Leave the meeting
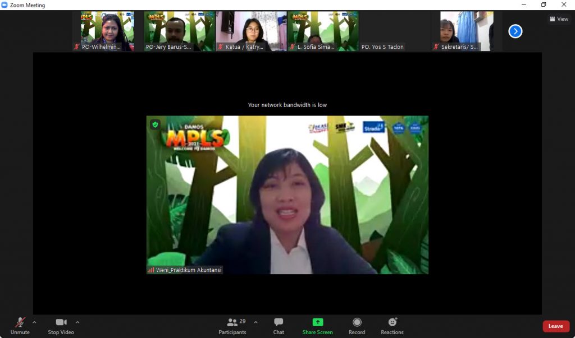 [x=555, y=326]
